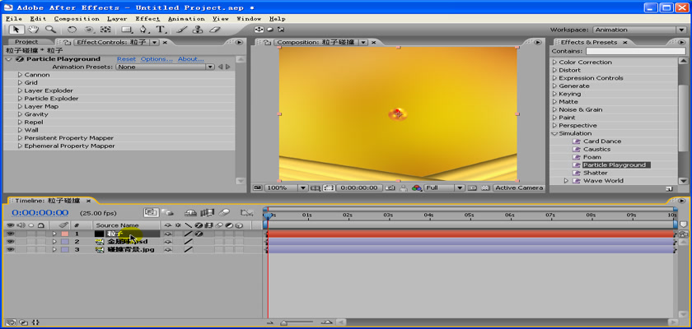Toggle the effect switch on layer 1

[199, 234]
